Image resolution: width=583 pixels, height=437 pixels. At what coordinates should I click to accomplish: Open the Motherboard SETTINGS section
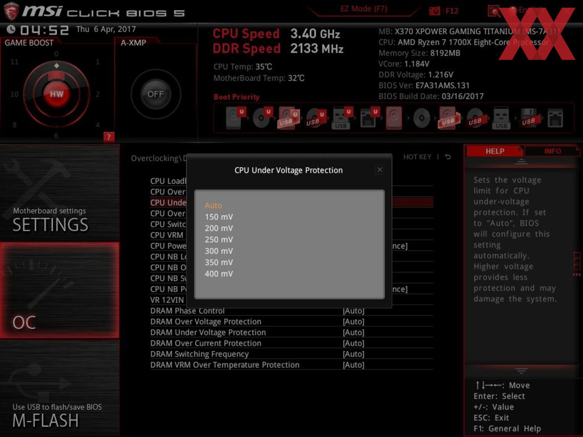[60, 193]
